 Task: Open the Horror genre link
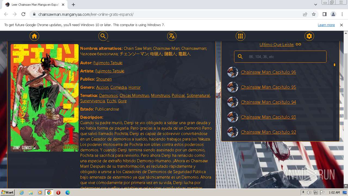tap(135, 87)
